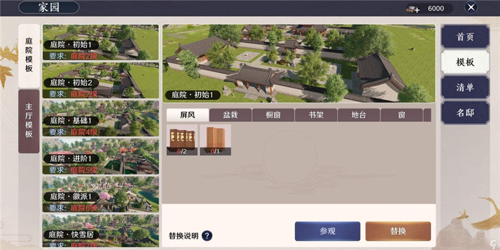Click the 6000 currency amount

[436, 9]
